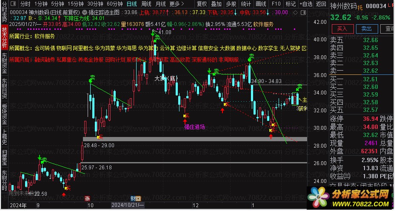
Task: Switch to 1分钟 period tab
Action: coord(41,4)
